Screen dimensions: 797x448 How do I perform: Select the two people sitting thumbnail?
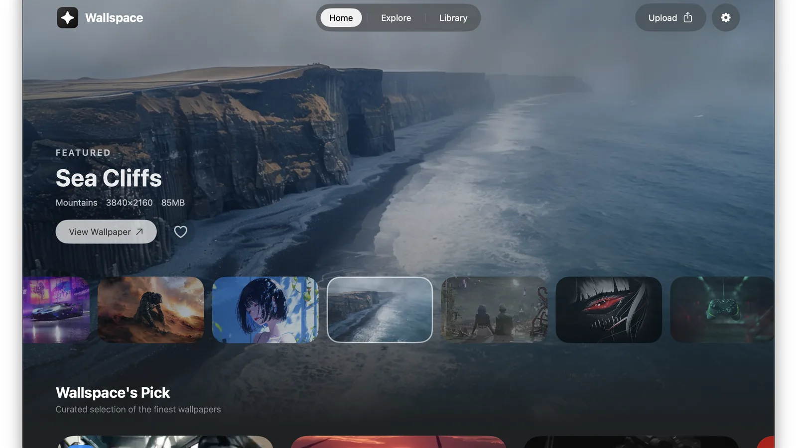coord(494,310)
